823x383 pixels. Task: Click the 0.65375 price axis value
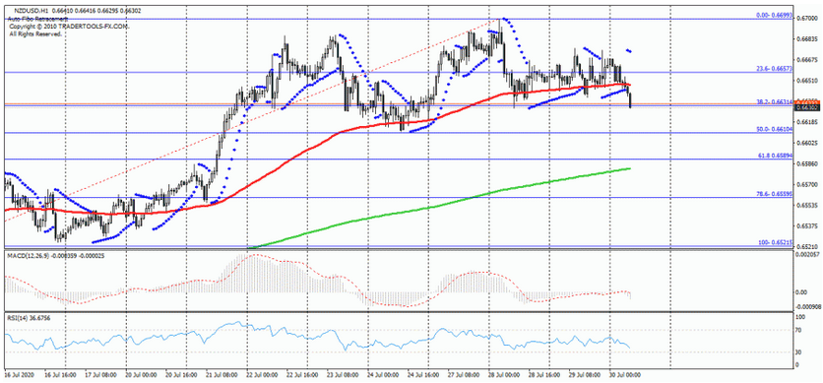807,225
